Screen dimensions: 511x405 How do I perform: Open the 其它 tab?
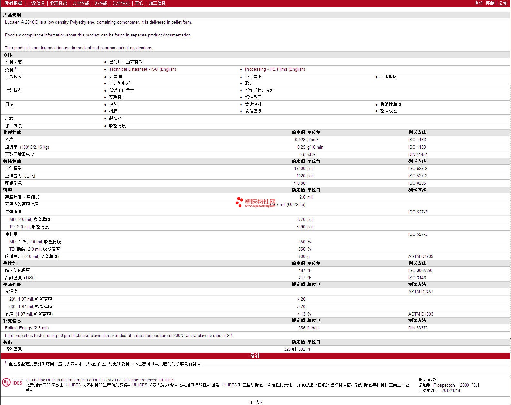139,3
